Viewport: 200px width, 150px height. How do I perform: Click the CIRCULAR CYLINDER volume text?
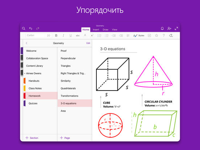[x=158, y=104]
